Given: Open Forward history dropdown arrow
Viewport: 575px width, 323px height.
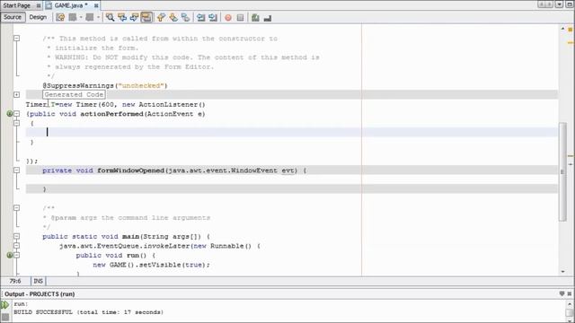Looking at the screenshot, I should click(x=98, y=17).
